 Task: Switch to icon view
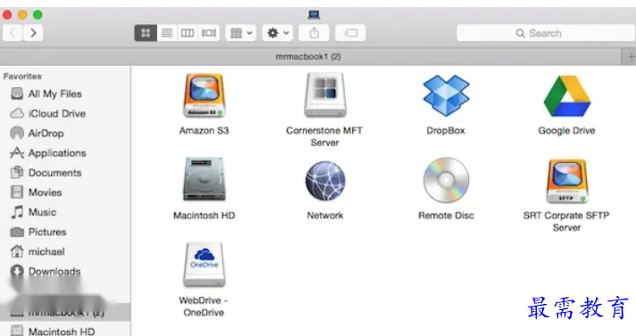tap(146, 33)
